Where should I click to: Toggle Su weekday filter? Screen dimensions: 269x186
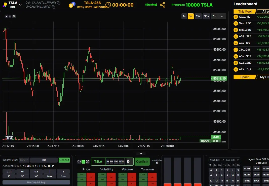click(239, 165)
